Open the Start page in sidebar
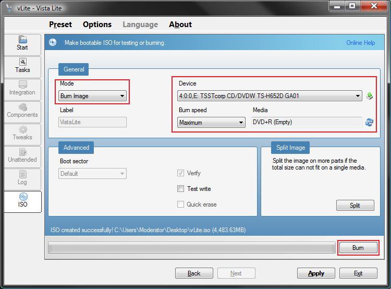This screenshot has height=289, width=391. click(x=22, y=45)
